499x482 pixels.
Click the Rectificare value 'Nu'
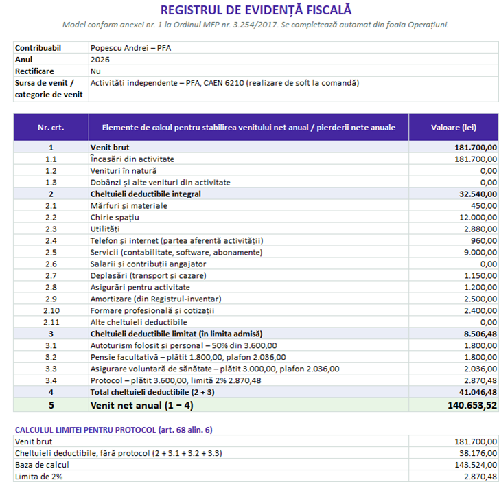point(293,71)
